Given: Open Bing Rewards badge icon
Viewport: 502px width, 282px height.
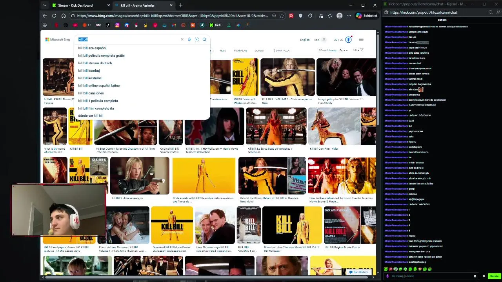Looking at the screenshot, I should (x=348, y=40).
